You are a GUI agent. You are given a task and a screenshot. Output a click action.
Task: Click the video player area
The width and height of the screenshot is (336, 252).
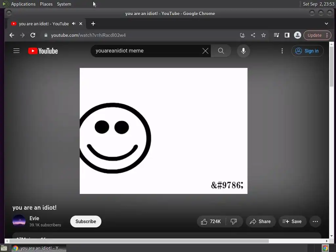pos(163,131)
